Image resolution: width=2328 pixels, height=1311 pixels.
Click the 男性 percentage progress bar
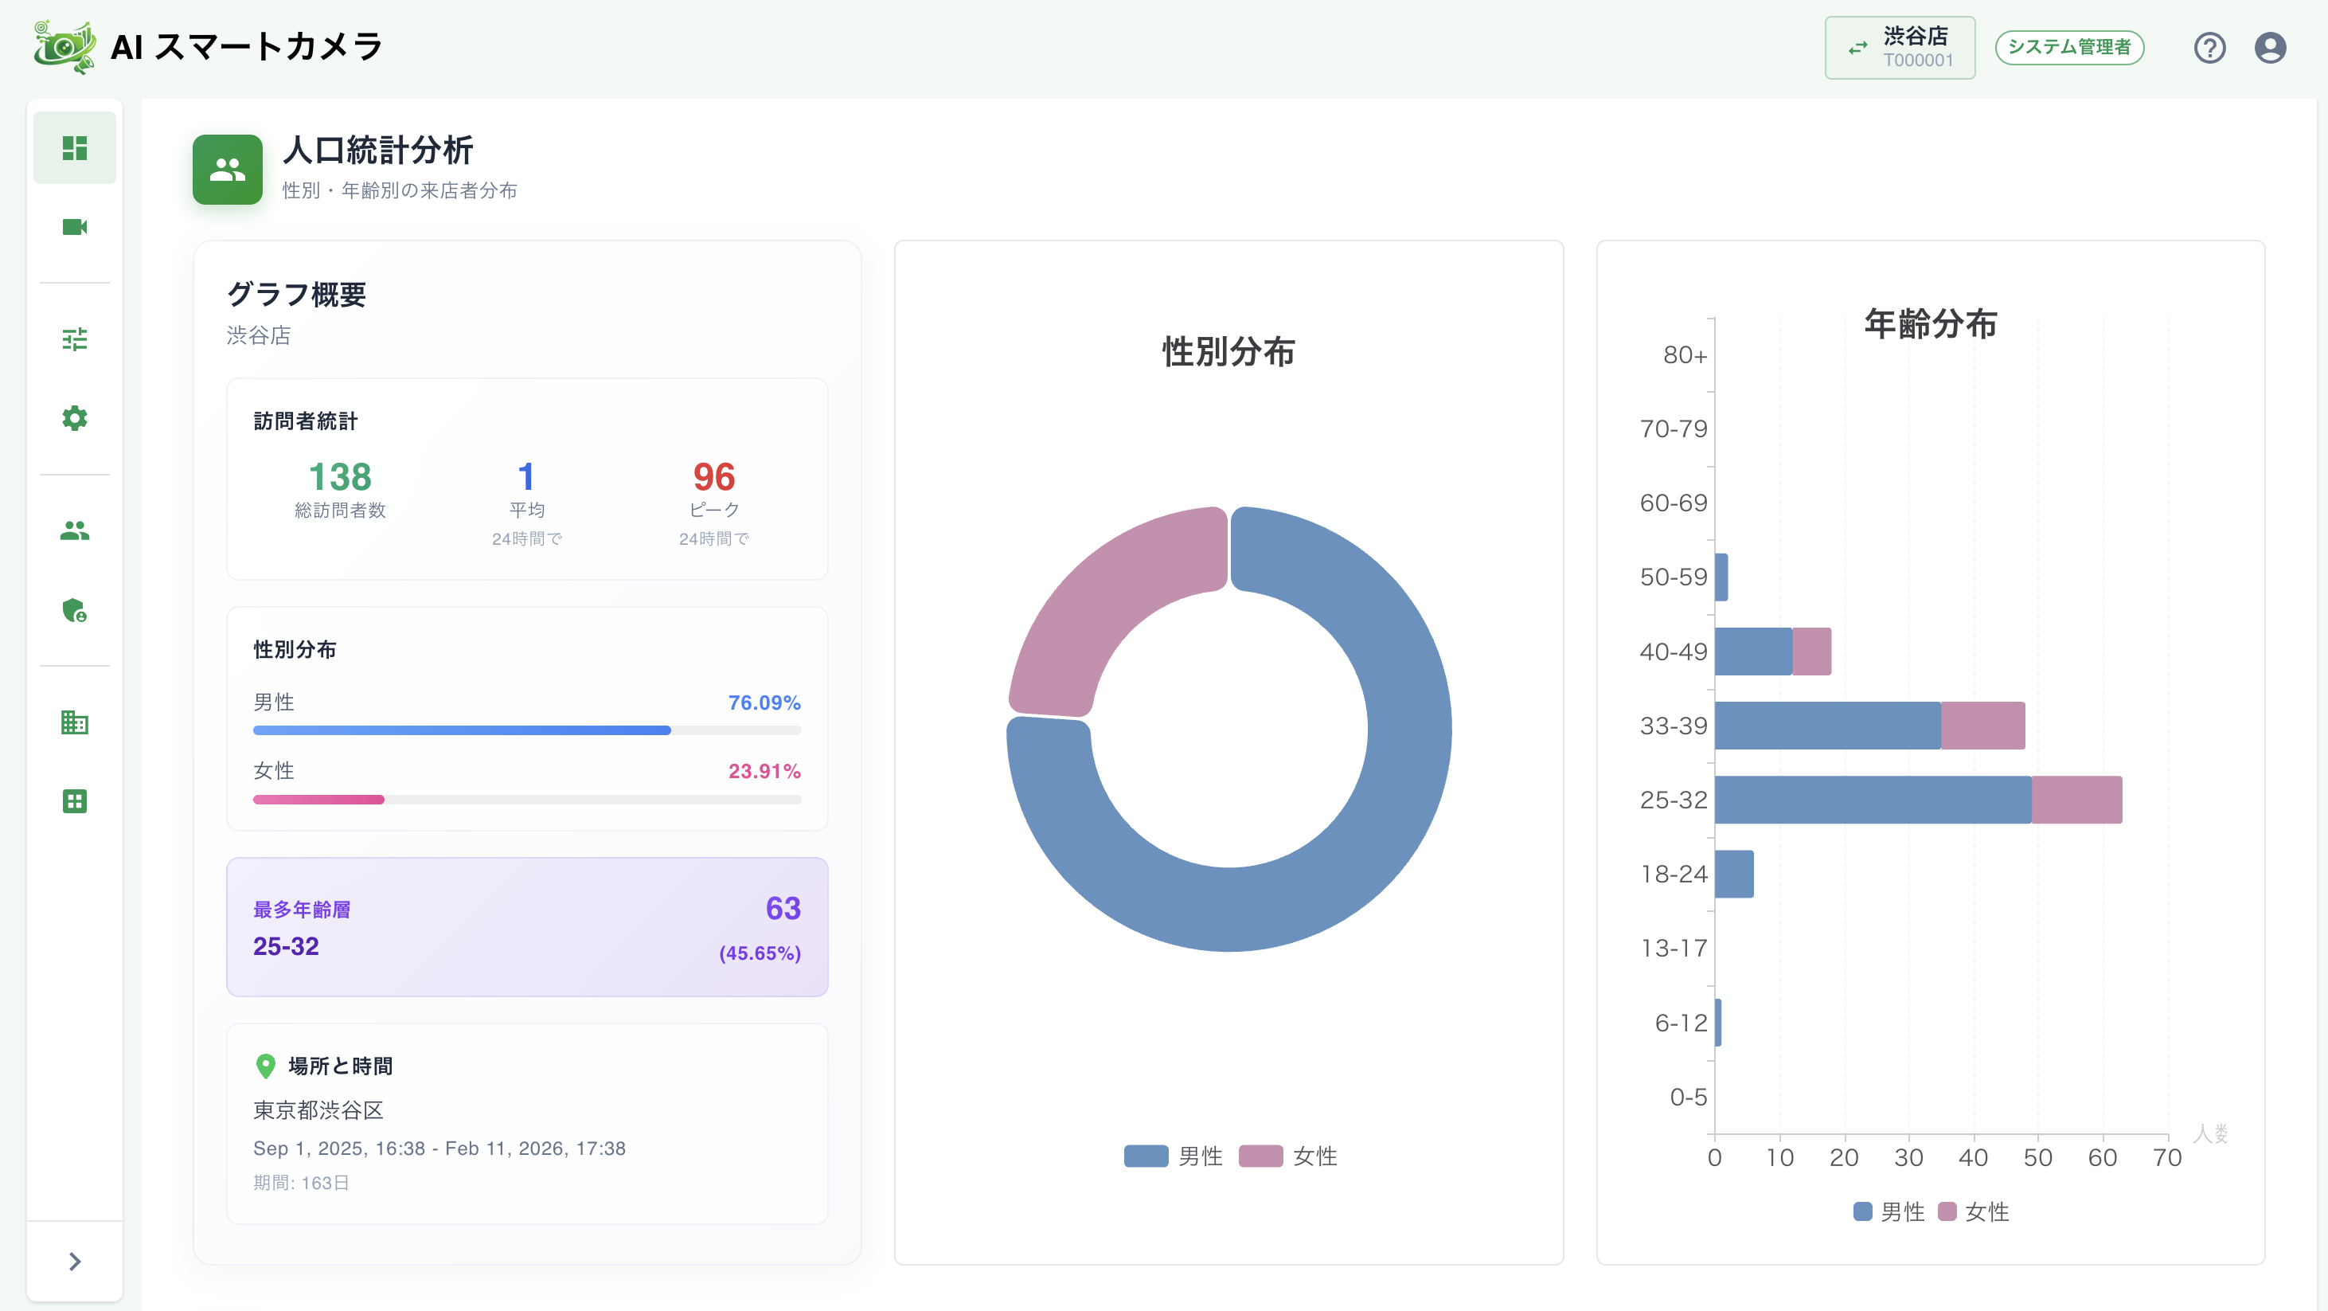[527, 730]
